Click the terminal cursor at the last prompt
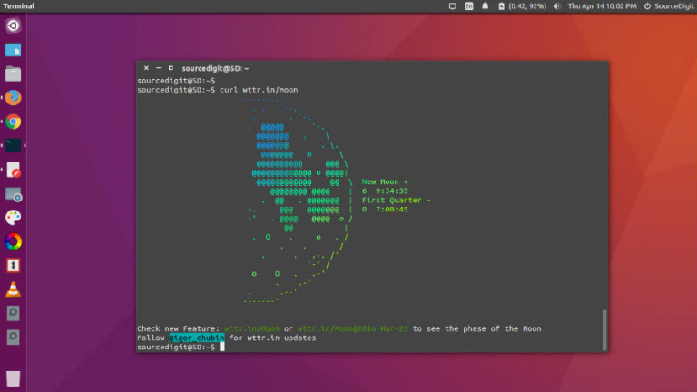Image resolution: width=697 pixels, height=392 pixels. coord(222,348)
